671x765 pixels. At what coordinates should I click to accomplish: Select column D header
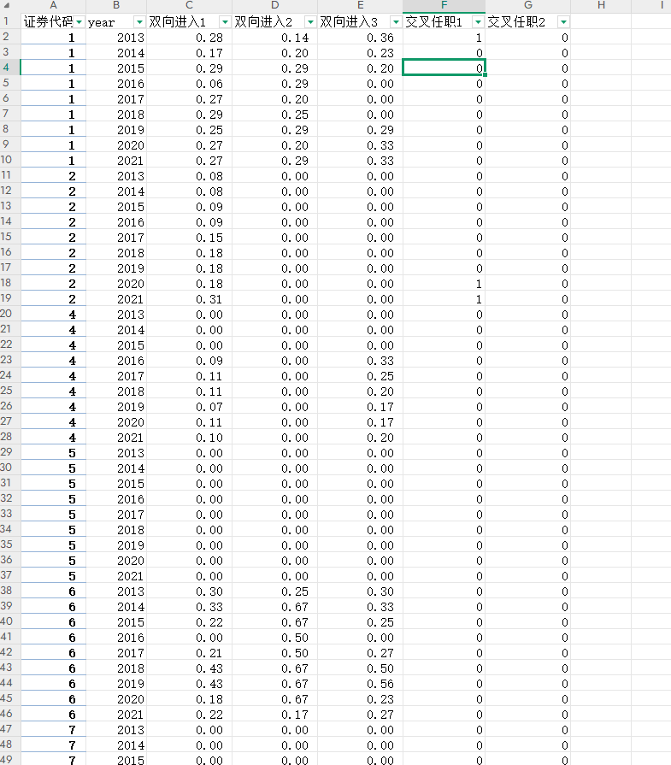[x=274, y=5]
